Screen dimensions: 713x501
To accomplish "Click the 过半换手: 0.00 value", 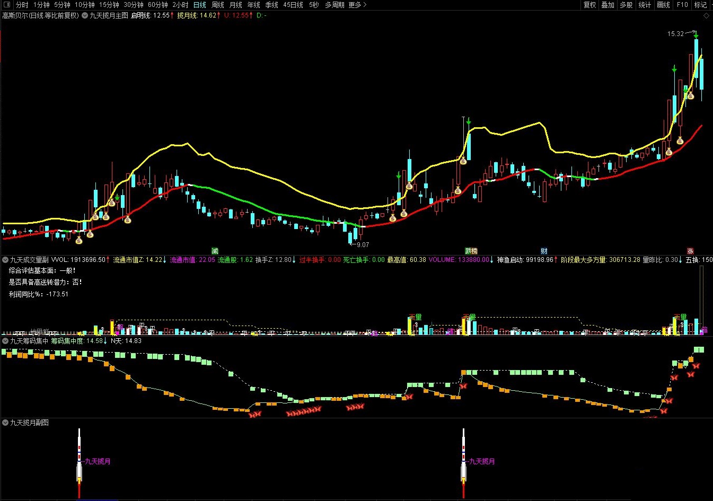I will [x=320, y=260].
